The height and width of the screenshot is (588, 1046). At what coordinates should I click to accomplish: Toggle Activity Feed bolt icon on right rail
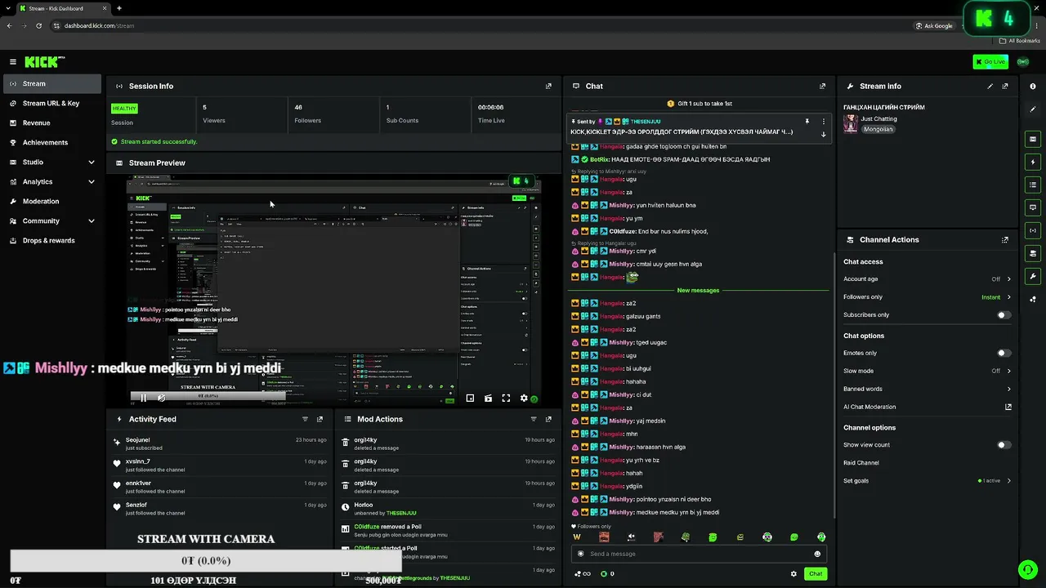[x=1033, y=162]
